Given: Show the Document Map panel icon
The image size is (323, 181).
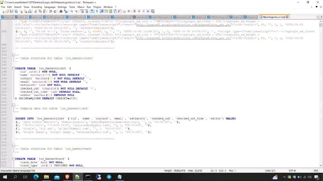Looking at the screenshot, I should click(110, 11).
